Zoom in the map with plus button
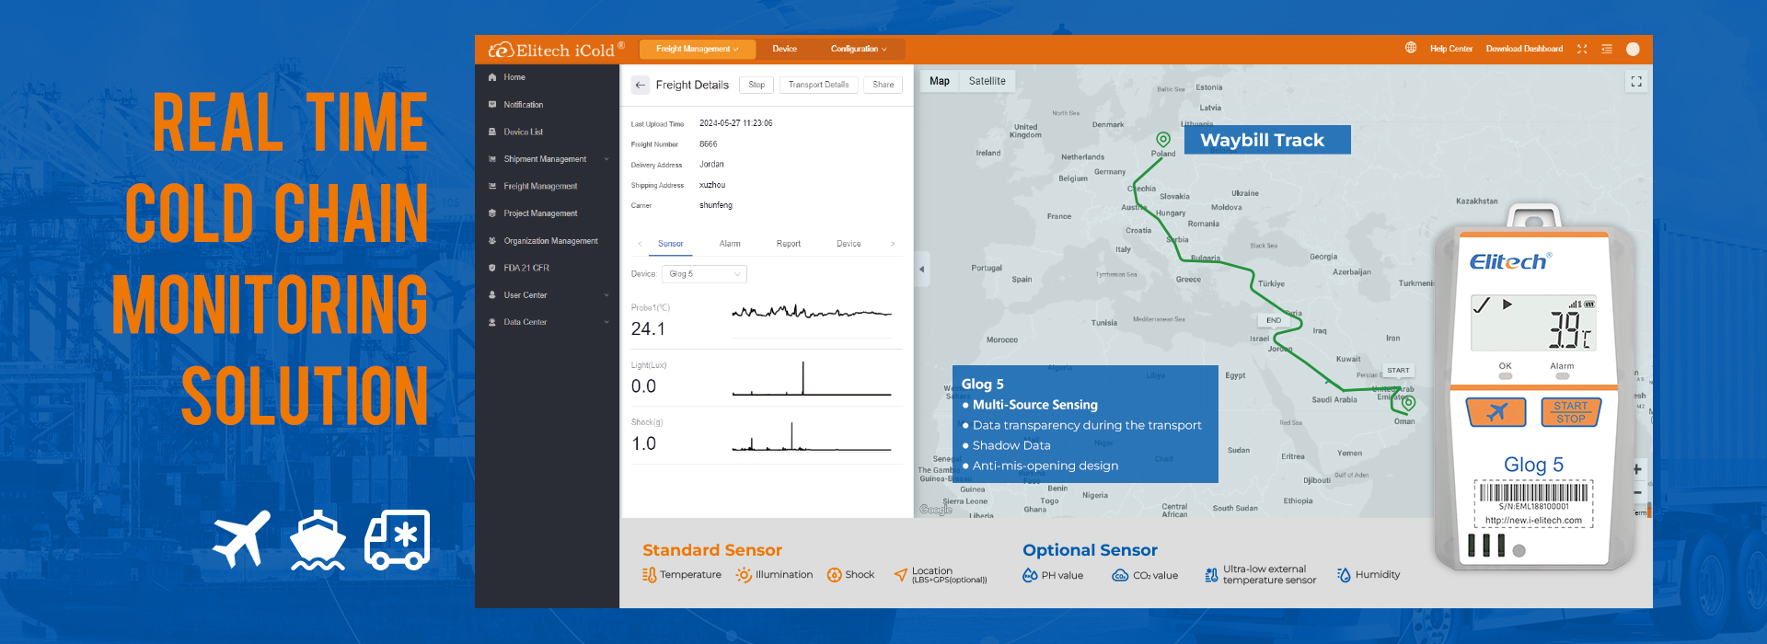1767x644 pixels. coord(1637,469)
